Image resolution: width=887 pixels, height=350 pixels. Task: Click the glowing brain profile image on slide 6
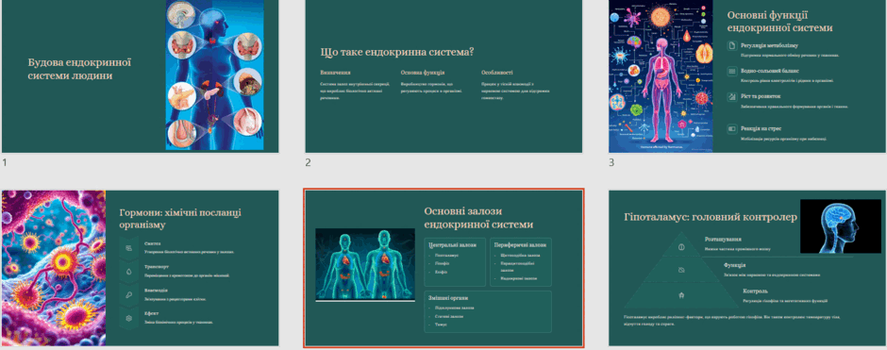[x=841, y=225]
